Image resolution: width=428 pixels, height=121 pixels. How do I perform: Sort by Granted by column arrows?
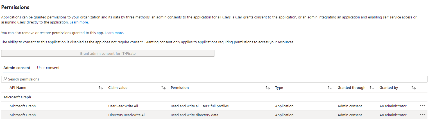[x=413, y=88]
